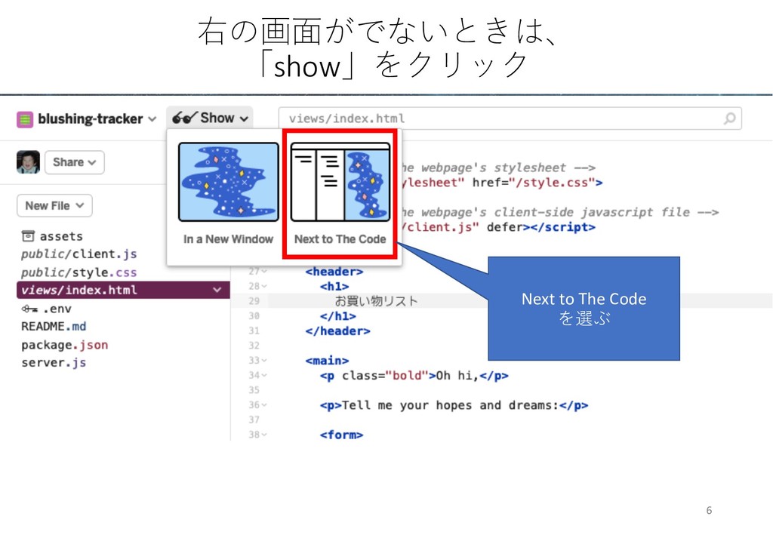Open views/index.html file options chevron
The image size is (773, 535).
click(217, 291)
